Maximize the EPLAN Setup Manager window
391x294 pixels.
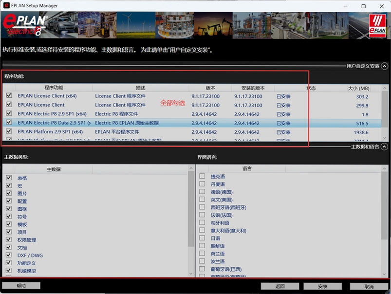tap(364, 6)
